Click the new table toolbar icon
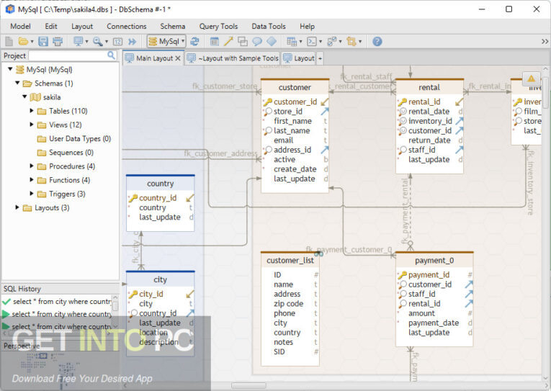This screenshot has width=551, height=391. 215,42
